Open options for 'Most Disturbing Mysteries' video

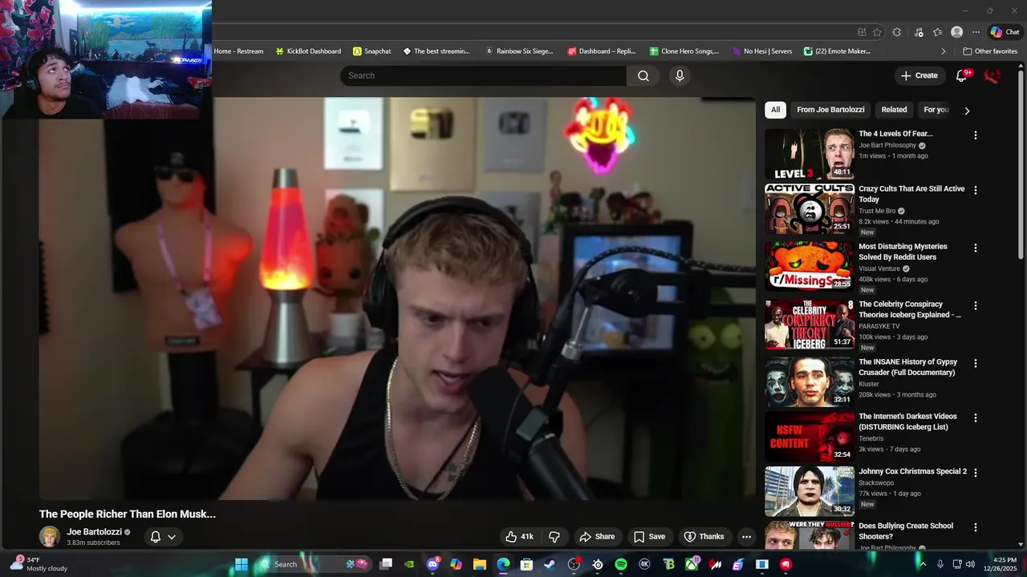[976, 248]
